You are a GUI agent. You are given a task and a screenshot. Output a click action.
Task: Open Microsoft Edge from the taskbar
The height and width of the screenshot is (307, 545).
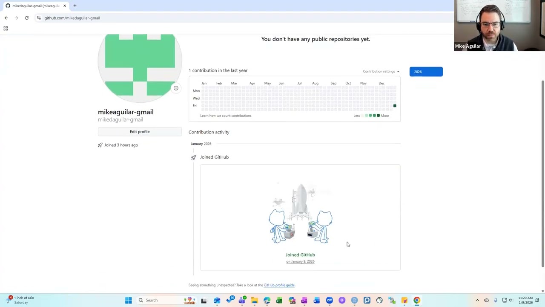[x=267, y=300]
